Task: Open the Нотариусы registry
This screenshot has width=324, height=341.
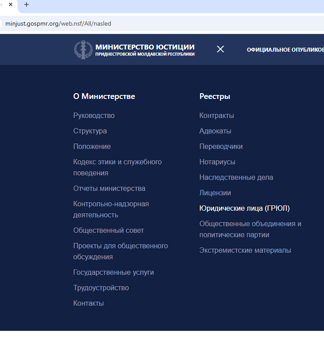Action: tap(217, 162)
